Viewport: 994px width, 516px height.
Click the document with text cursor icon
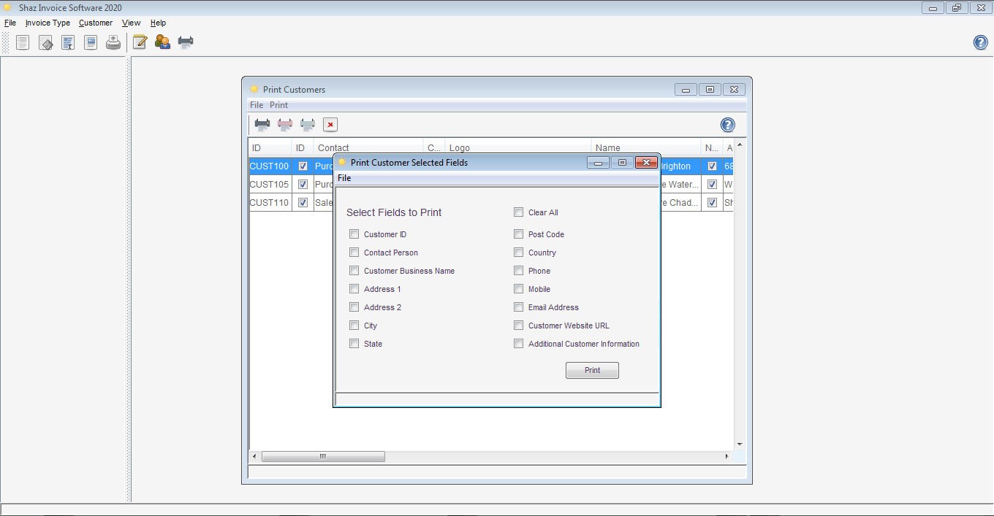pos(68,43)
